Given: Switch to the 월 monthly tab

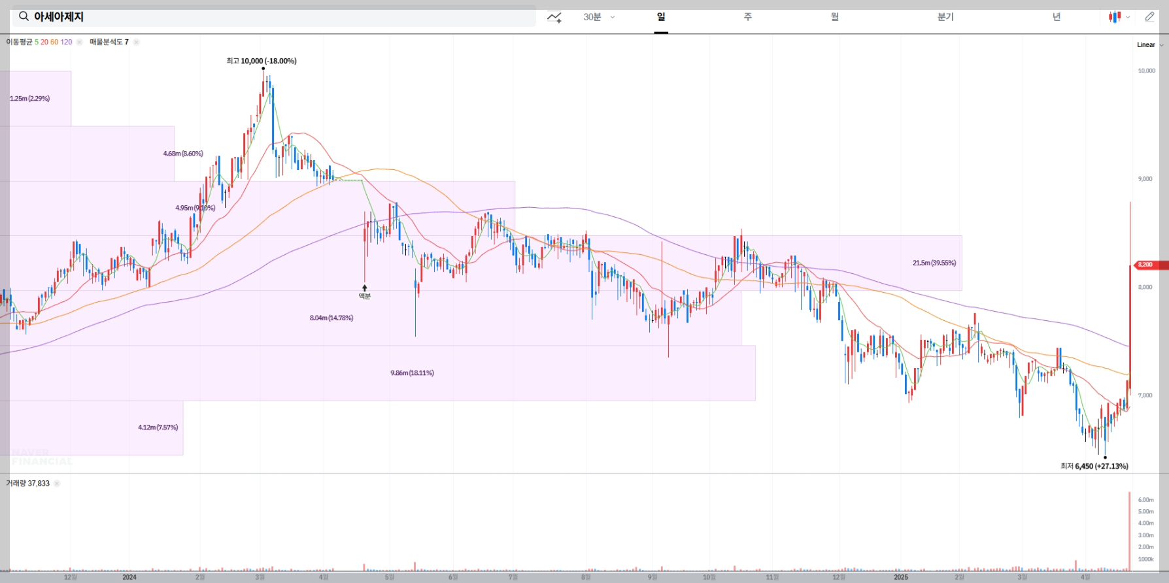Looking at the screenshot, I should point(835,17).
